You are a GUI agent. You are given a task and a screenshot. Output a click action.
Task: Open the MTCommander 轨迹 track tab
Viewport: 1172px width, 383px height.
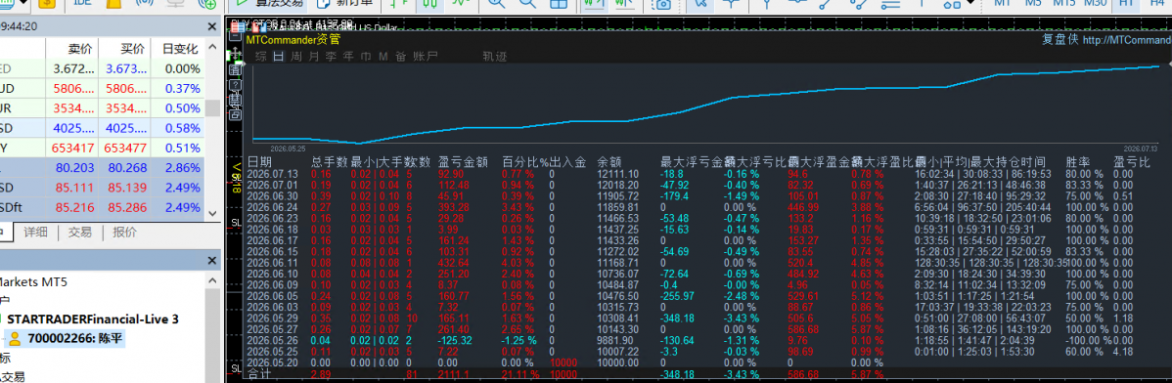tap(495, 56)
